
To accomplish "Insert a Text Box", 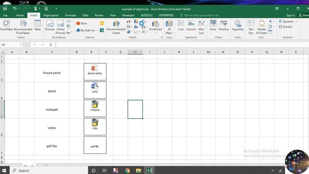I will 251,27.
